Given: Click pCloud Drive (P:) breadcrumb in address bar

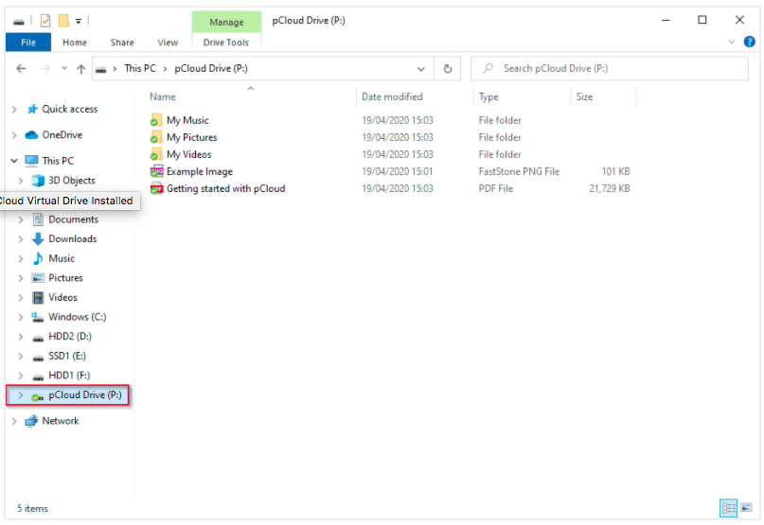Looking at the screenshot, I should (211, 69).
